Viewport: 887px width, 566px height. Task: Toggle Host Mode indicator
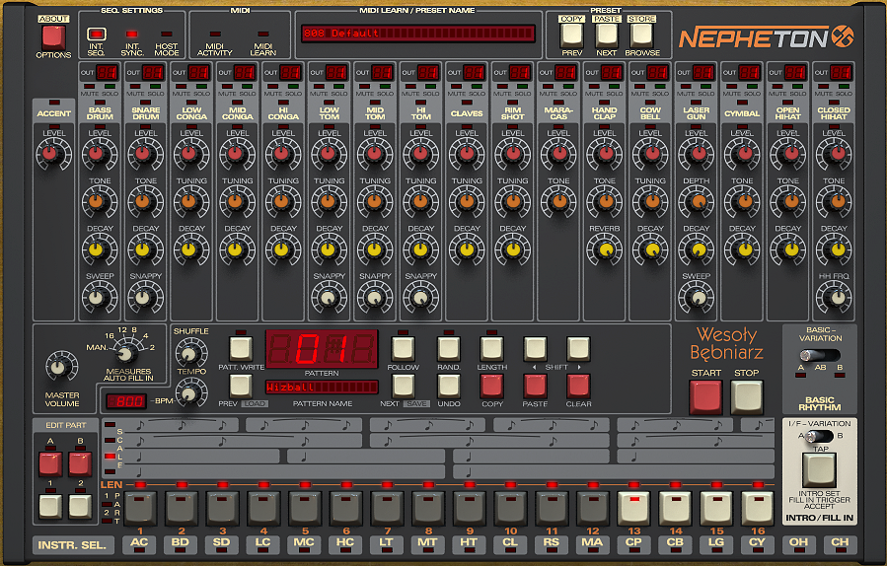(x=167, y=34)
